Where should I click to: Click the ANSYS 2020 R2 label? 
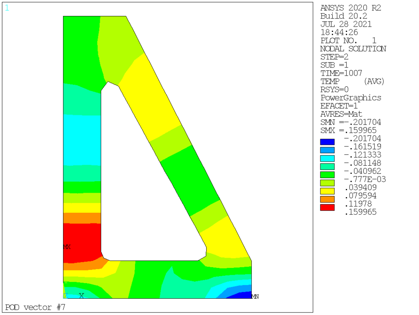click(x=351, y=8)
